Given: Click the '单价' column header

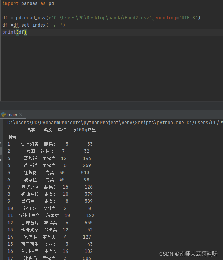Looking at the screenshot, I should pyautogui.click(x=62, y=130).
